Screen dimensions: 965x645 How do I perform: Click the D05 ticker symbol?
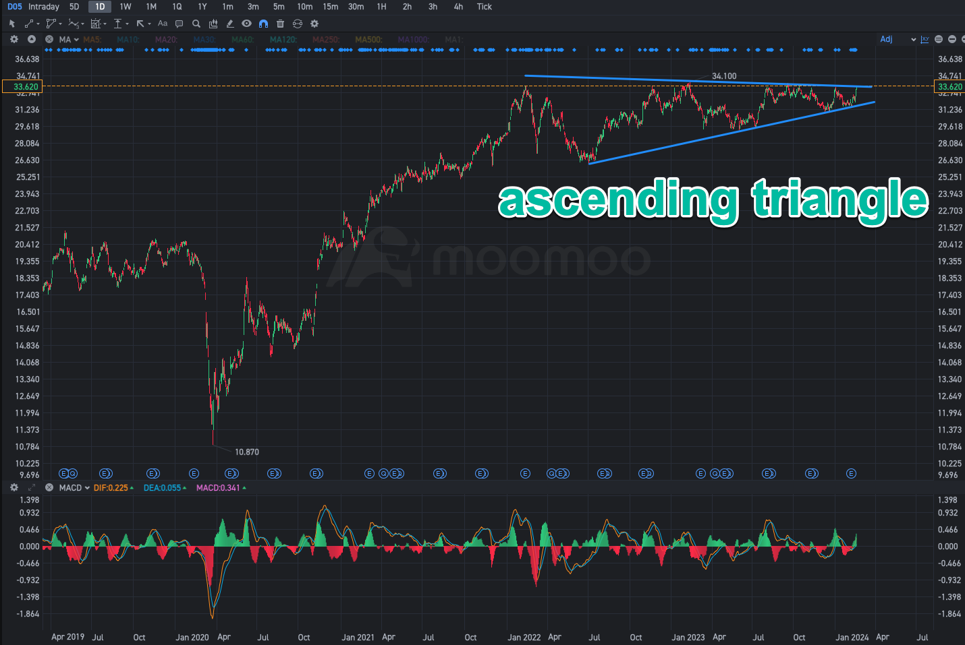(x=15, y=7)
